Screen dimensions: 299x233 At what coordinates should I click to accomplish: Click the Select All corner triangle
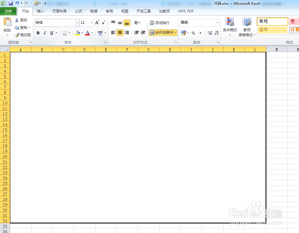coord(5,49)
